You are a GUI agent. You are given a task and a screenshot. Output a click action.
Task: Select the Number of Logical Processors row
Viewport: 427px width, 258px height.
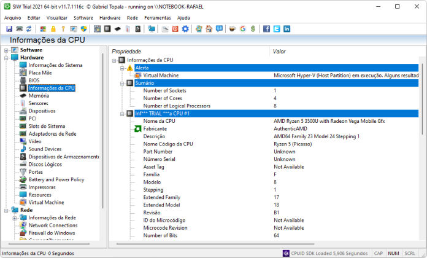[277, 106]
